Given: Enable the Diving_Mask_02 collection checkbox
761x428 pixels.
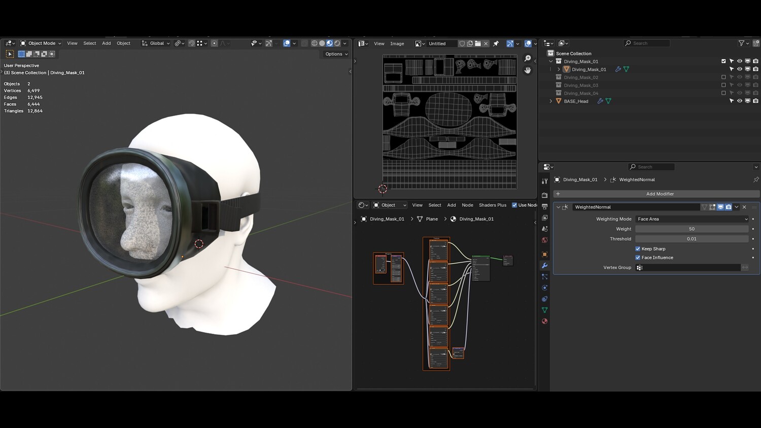Looking at the screenshot, I should (723, 78).
